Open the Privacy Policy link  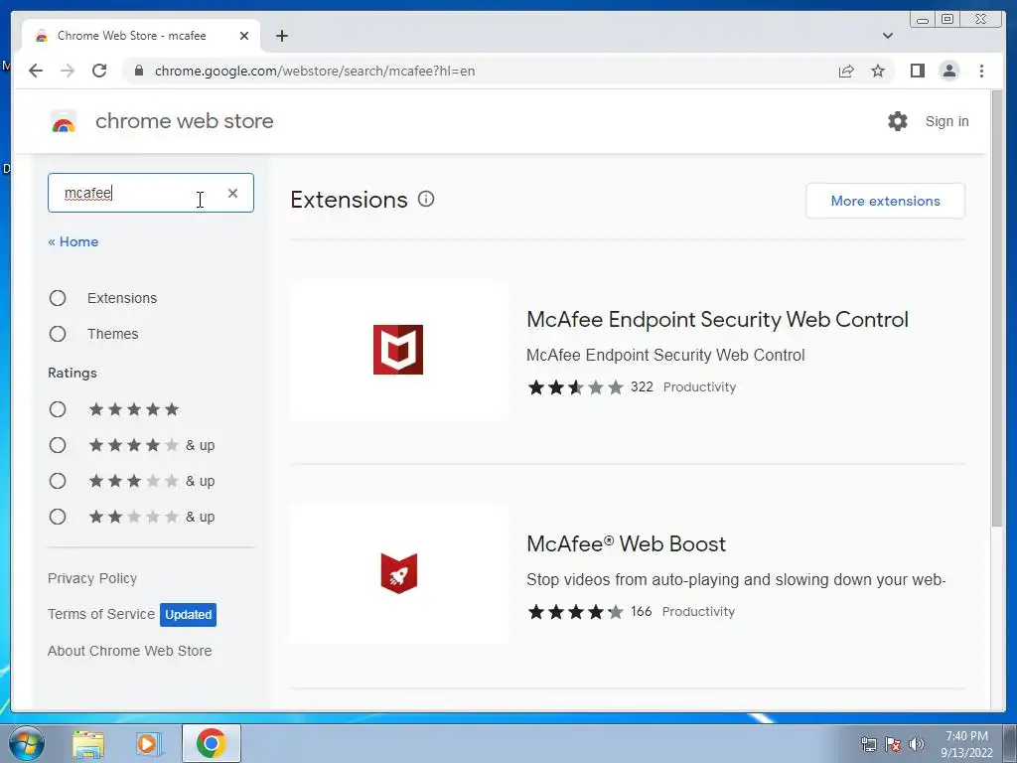click(x=92, y=578)
